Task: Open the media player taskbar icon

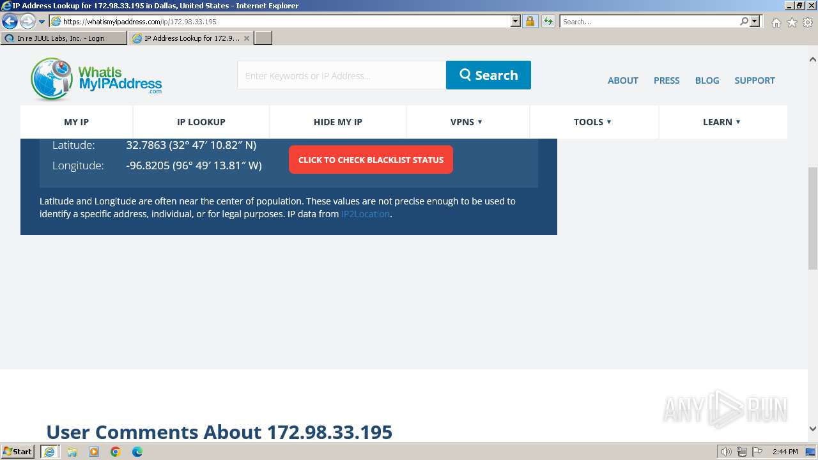Action: (94, 452)
